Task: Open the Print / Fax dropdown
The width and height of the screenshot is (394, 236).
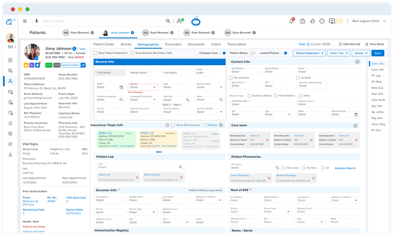Action: [338, 53]
